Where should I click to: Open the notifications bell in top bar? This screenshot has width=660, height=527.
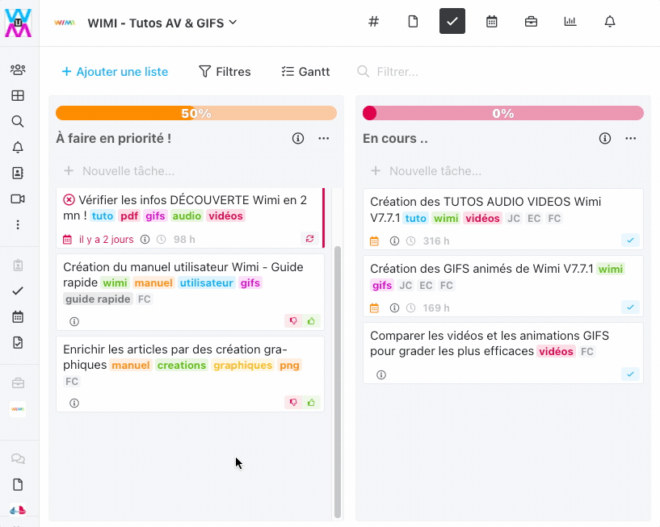point(609,21)
